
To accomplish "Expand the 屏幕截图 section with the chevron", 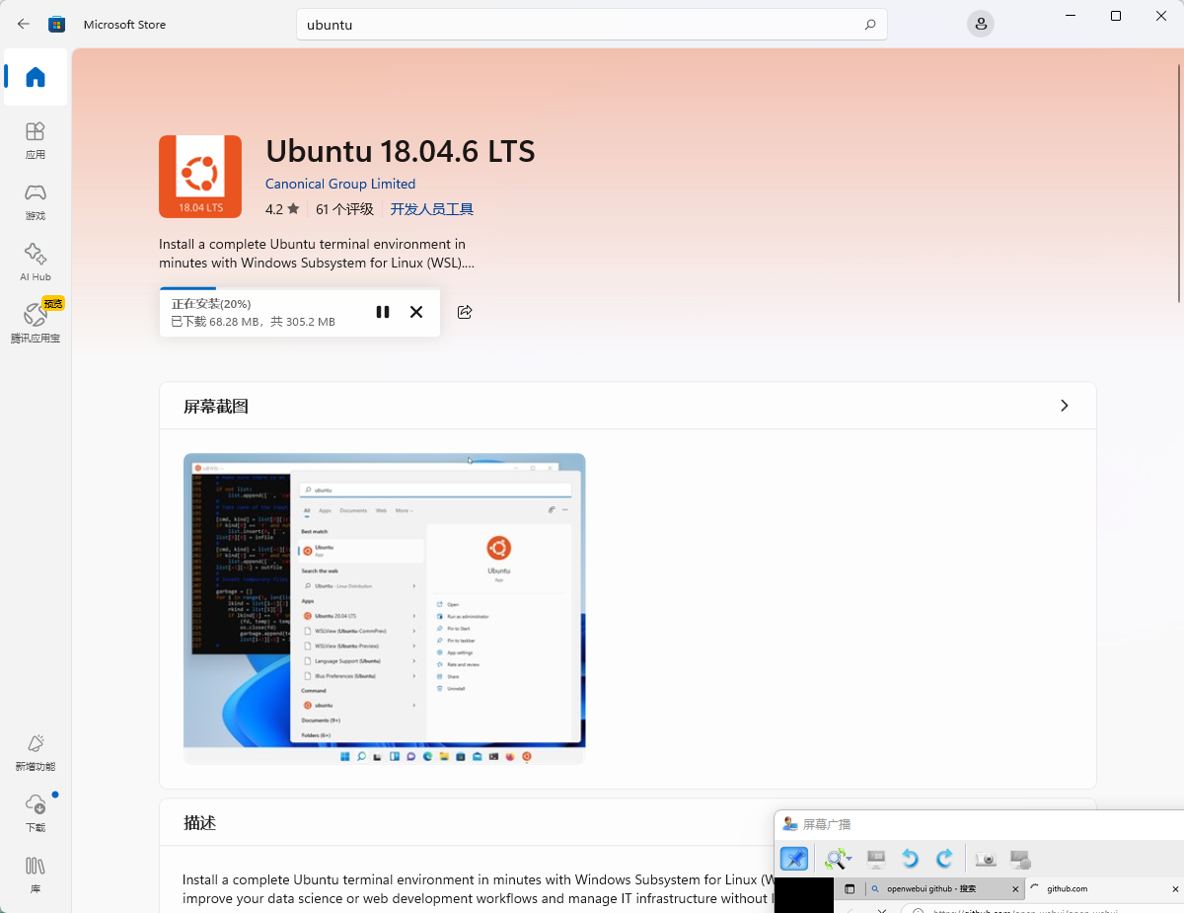I will point(1064,406).
